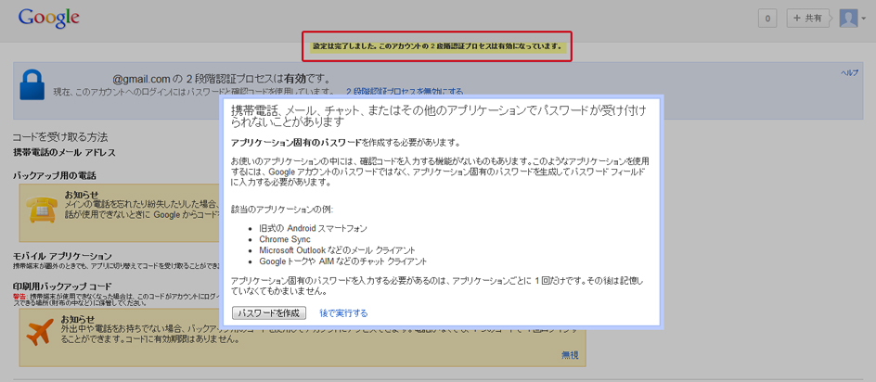876x382 pixels.
Task: Dismiss airplane notice with 無視 link
Action: point(570,355)
